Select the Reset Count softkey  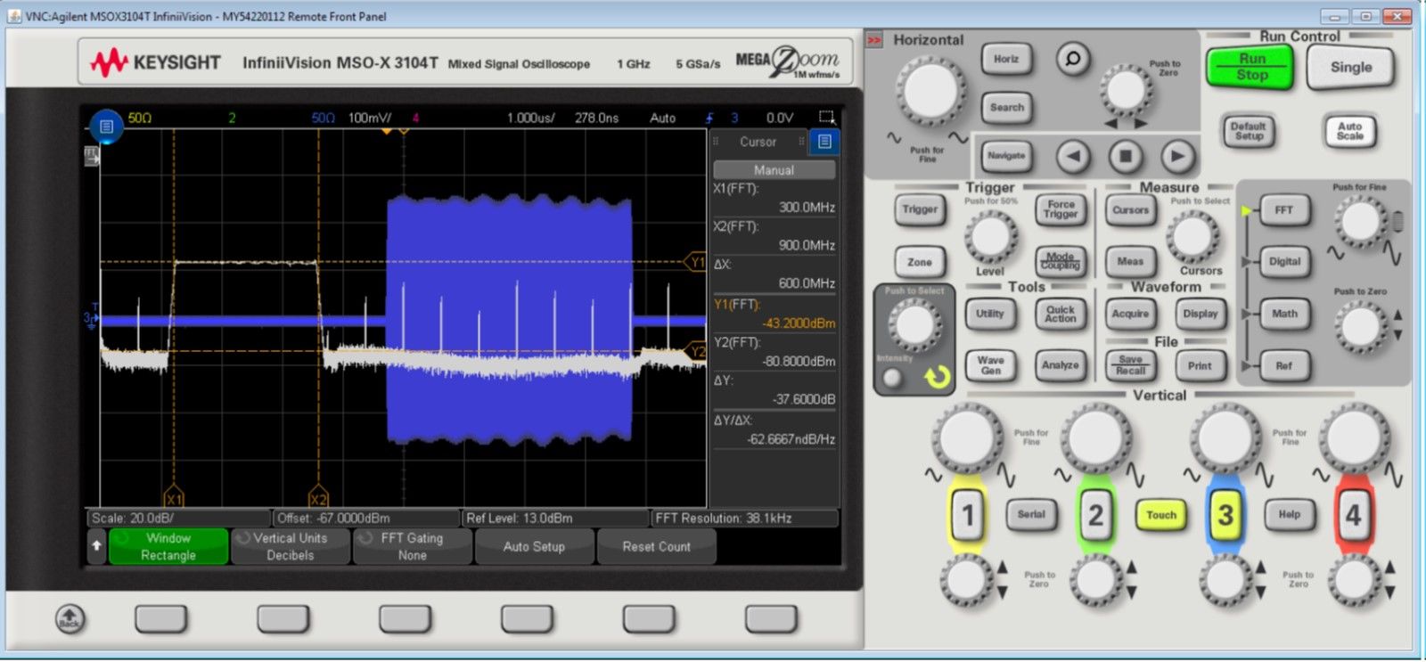[x=656, y=546]
